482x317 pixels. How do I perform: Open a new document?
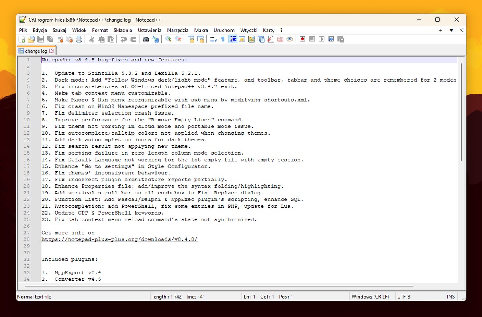[21, 39]
